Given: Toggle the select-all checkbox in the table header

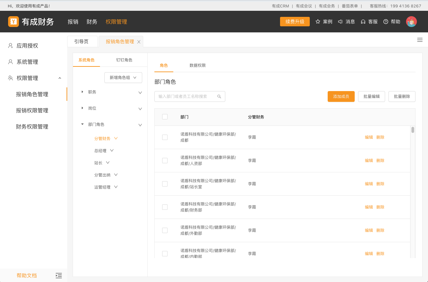Looking at the screenshot, I should tap(165, 116).
